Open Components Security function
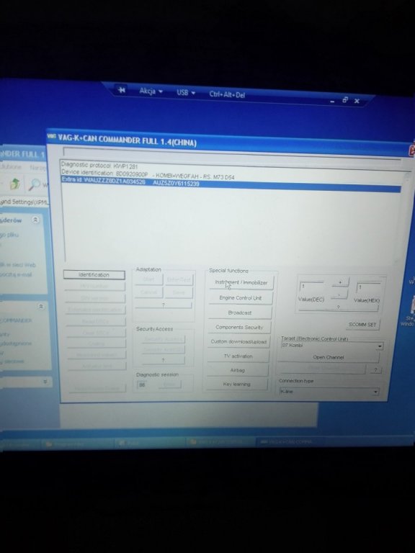The height and width of the screenshot is (553, 415). (x=239, y=328)
